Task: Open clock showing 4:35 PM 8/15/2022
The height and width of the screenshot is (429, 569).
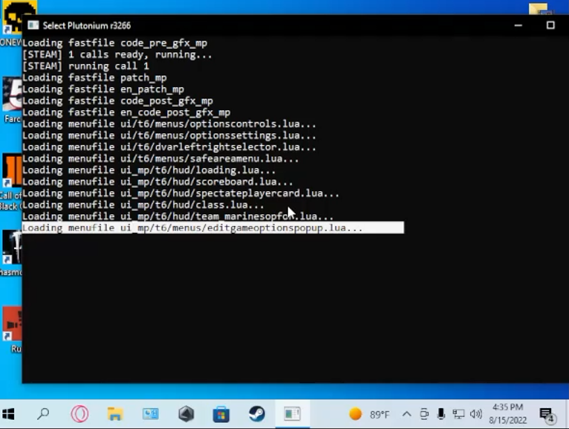Action: point(508,413)
